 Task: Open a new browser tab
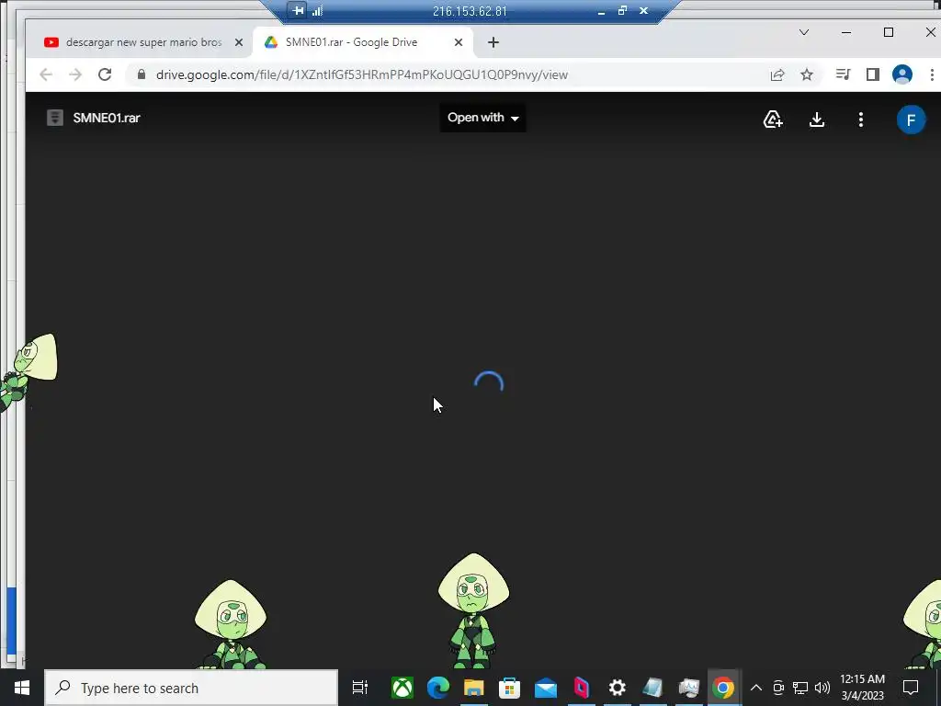pyautogui.click(x=493, y=42)
